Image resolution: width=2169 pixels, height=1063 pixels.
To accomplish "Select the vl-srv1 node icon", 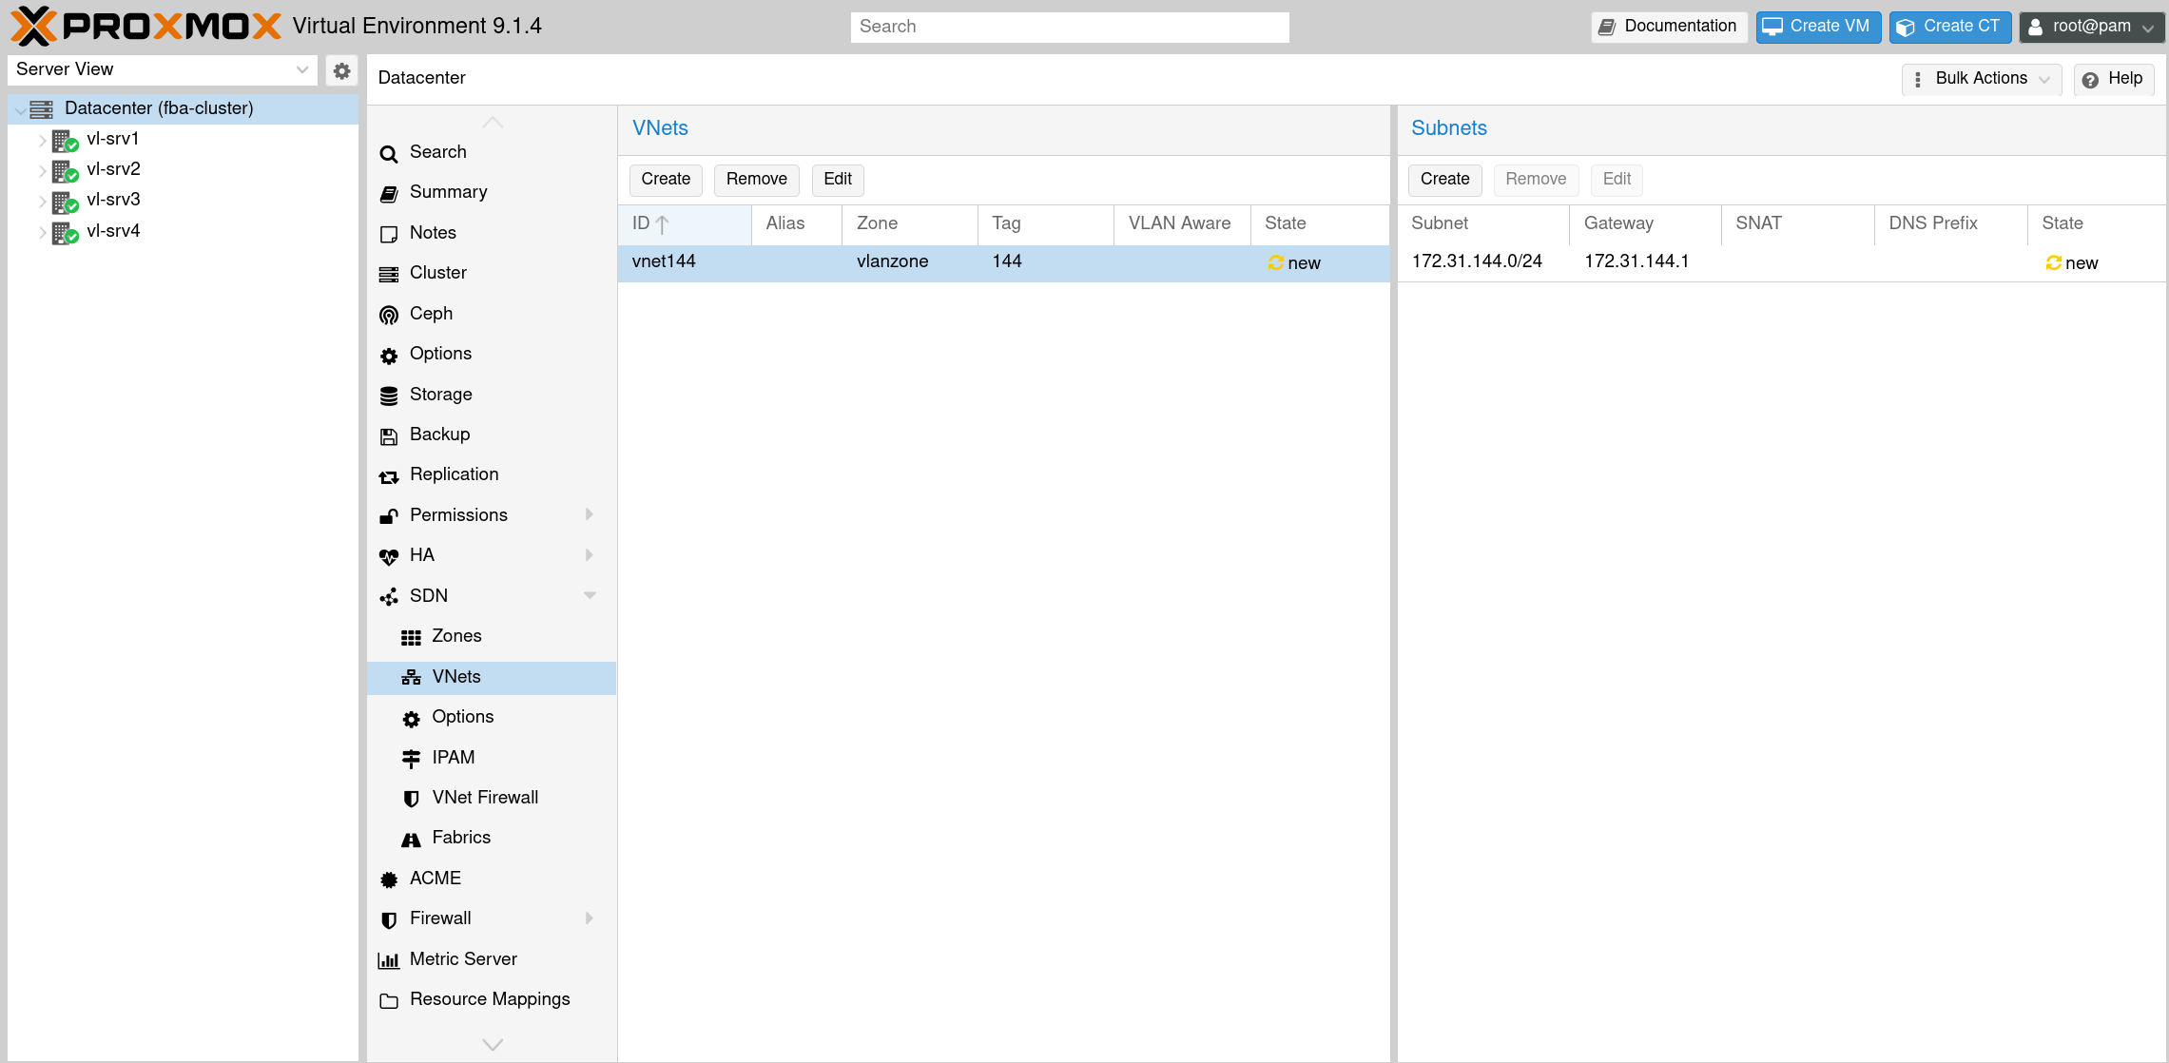I will pos(65,141).
